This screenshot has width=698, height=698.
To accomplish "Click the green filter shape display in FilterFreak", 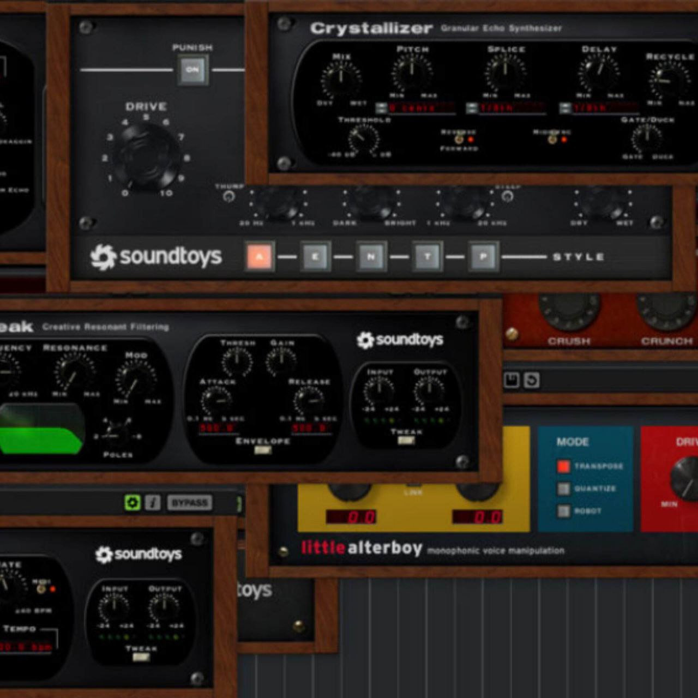I will (x=41, y=429).
